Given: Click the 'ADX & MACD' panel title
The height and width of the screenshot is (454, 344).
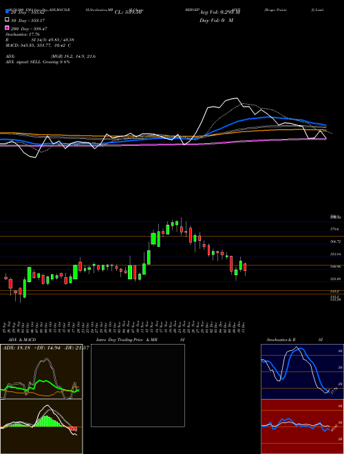Looking at the screenshot, I should click(22, 340).
